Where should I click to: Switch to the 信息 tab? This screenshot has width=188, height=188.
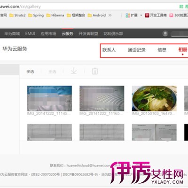[x=162, y=50]
